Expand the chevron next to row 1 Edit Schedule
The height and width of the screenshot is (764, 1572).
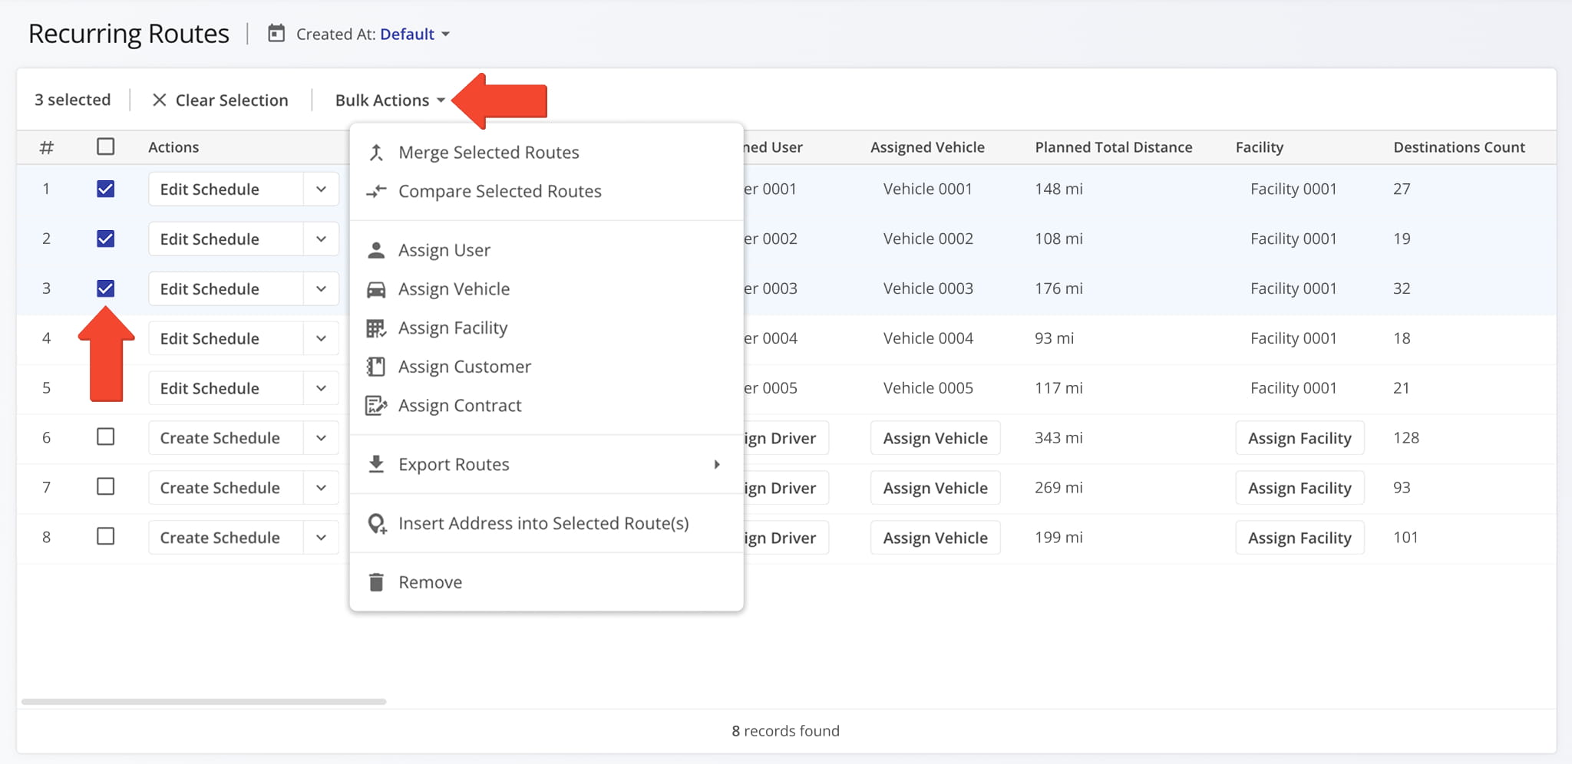tap(321, 189)
